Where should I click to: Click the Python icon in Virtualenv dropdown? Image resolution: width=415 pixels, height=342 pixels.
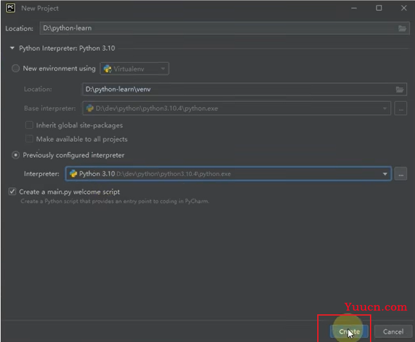click(107, 69)
